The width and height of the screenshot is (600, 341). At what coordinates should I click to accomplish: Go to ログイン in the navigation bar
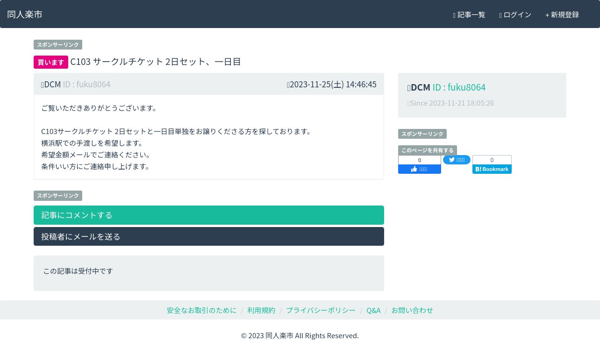pyautogui.click(x=515, y=14)
